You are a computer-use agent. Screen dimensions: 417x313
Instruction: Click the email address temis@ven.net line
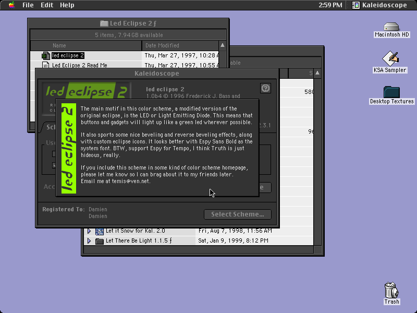[116, 181]
